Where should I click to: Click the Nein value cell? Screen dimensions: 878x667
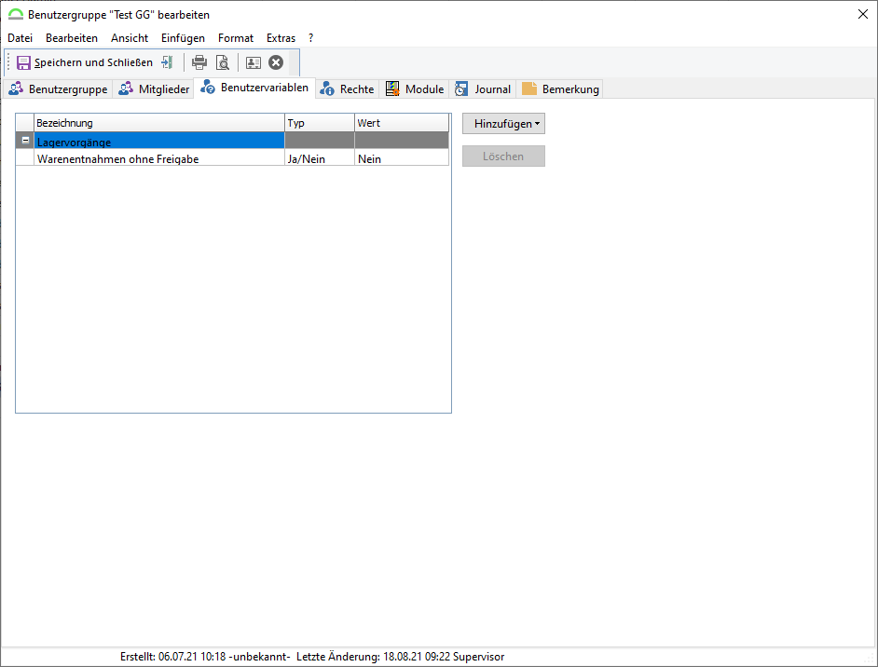(x=402, y=159)
